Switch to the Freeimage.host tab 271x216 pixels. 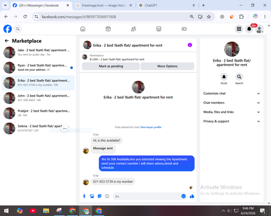(x=104, y=5)
